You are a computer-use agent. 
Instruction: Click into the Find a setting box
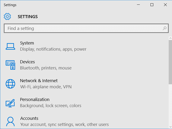click(x=86, y=28)
